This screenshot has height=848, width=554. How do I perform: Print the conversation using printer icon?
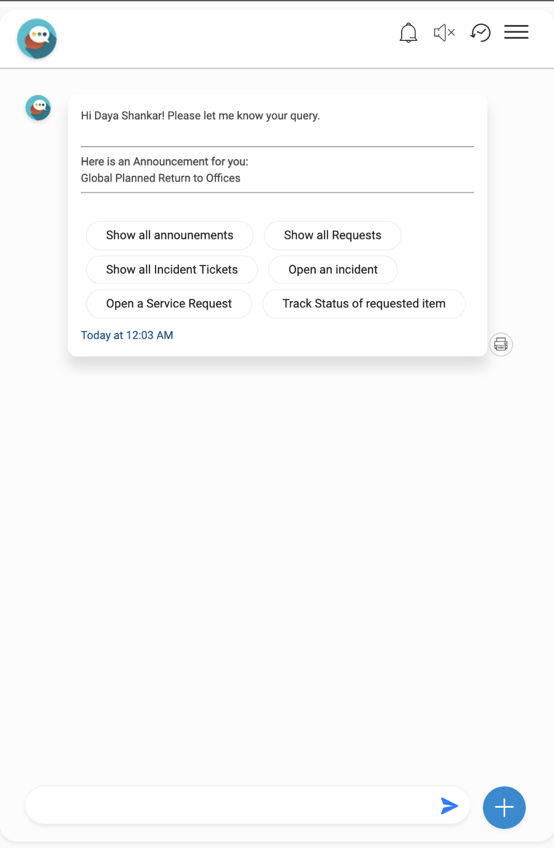click(500, 345)
